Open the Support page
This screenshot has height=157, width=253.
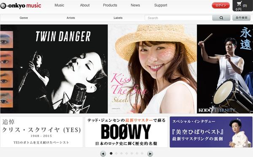point(161,5)
